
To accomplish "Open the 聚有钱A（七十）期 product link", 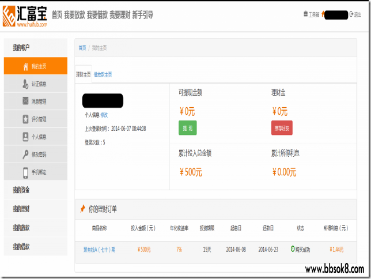I will [99, 250].
